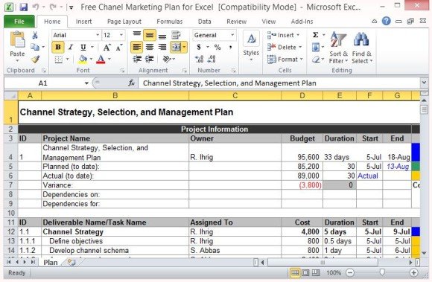Click the zoom slider handle
This screenshot has height=282, width=432.
pos(382,272)
